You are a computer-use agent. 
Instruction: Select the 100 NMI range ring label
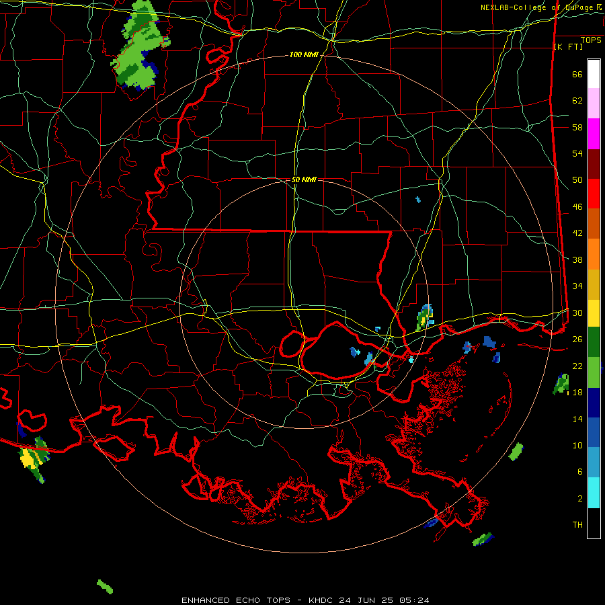point(304,55)
